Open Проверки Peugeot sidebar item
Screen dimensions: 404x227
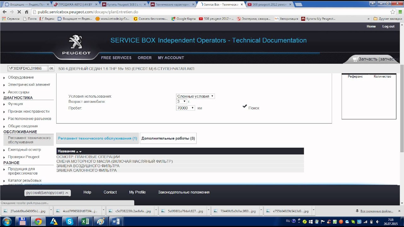click(24, 157)
